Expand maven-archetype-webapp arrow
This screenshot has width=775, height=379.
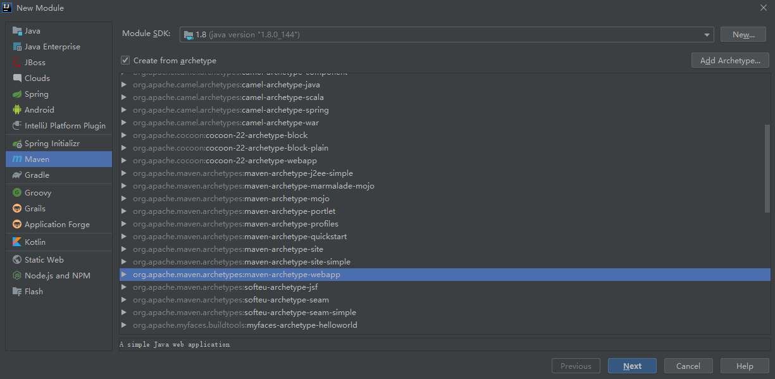pos(125,275)
